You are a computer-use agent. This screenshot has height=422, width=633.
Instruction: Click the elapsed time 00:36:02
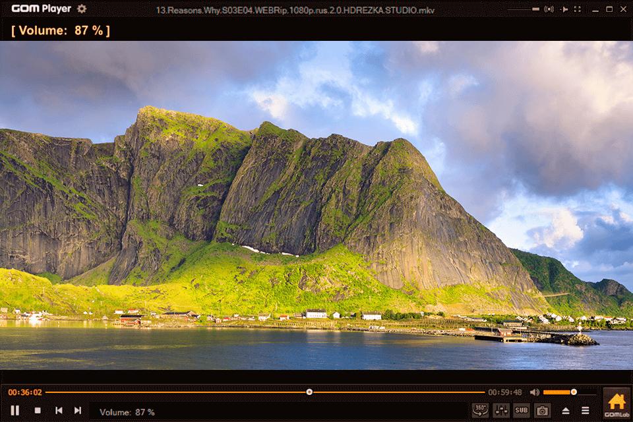[25, 392]
